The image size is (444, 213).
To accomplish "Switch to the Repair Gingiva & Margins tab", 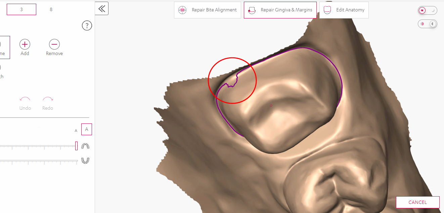I will pyautogui.click(x=280, y=10).
